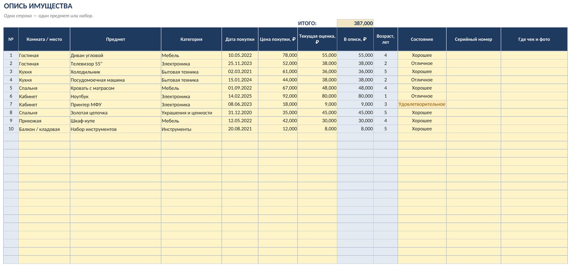Select the В описи column header
The image size is (571, 267).
355,39
